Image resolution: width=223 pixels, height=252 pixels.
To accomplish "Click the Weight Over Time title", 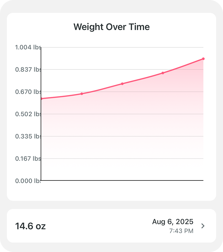I will coord(112,27).
